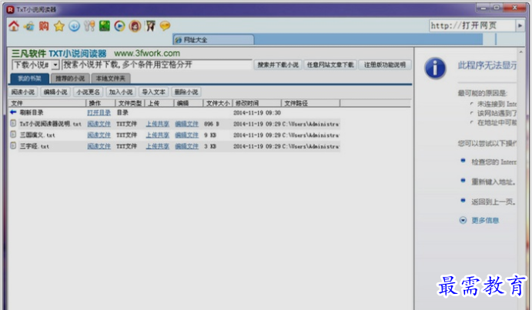
Task: Click the 编辑小说 button
Action: tap(55, 92)
